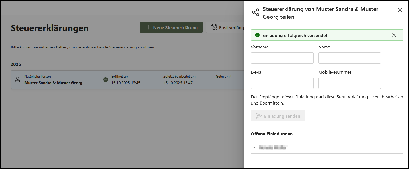Expand the open invitation chevron
409x169 pixels.
pos(254,147)
